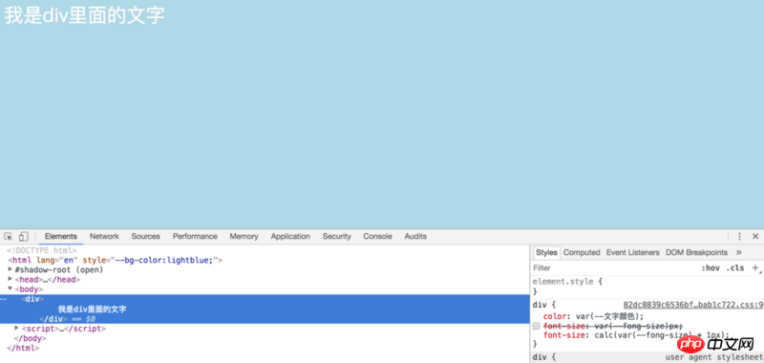Image resolution: width=764 pixels, height=363 pixels.
Task: Collapse the body element node
Action: point(11,288)
